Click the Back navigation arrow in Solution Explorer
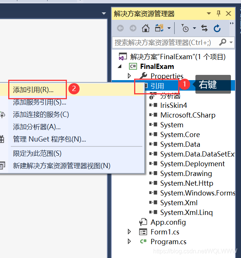Screen dimensions: 241x258 120,28
